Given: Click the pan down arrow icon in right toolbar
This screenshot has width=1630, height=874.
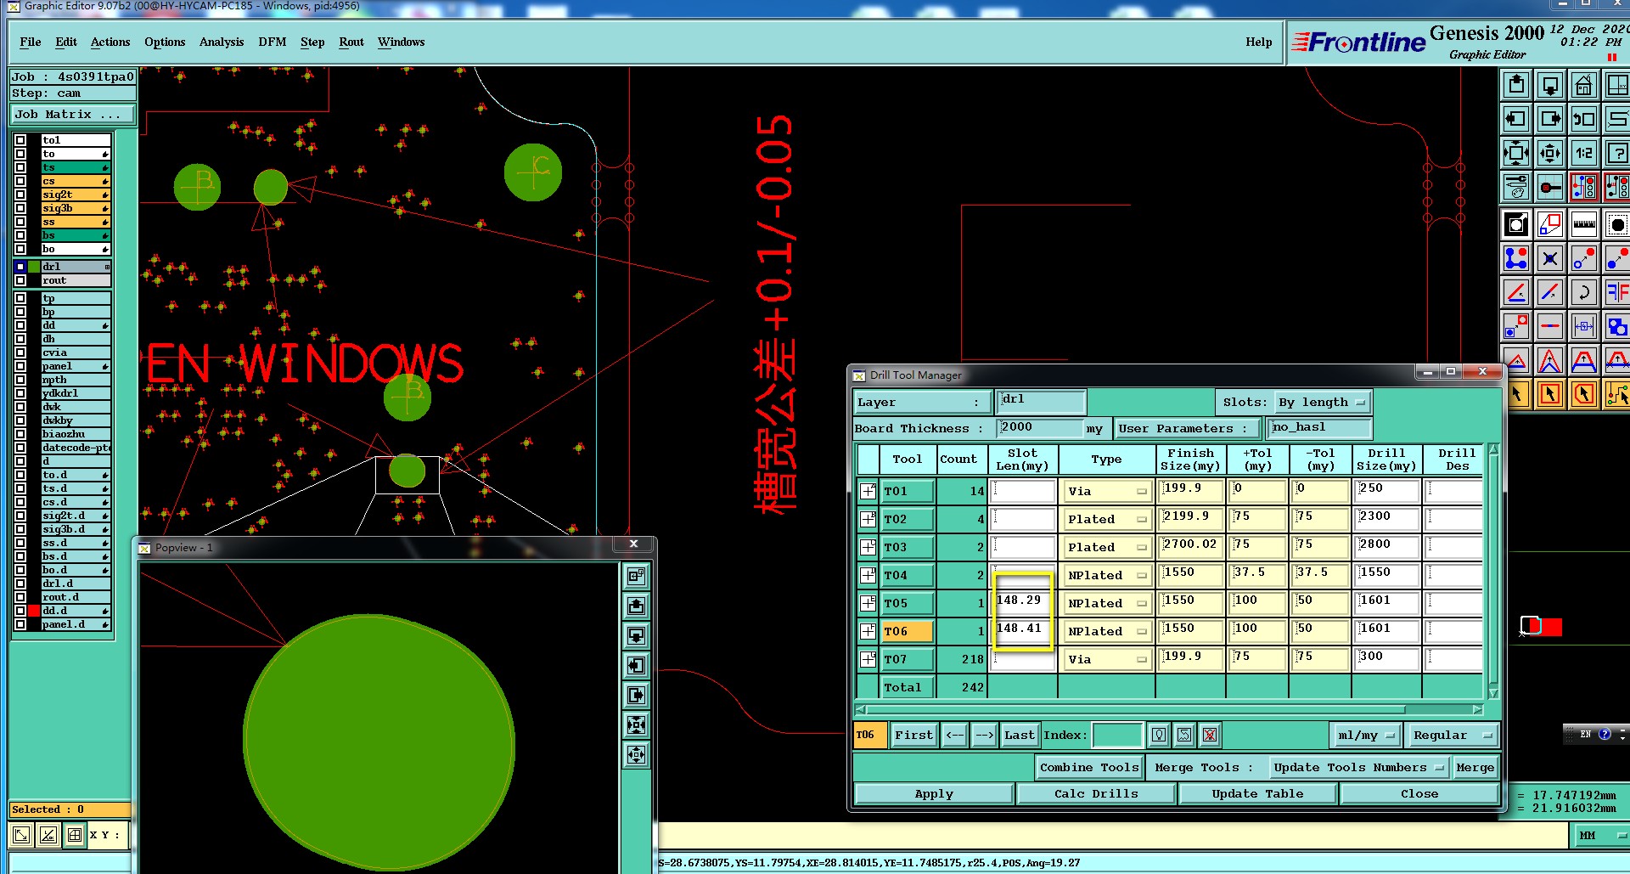Looking at the screenshot, I should 1550,85.
